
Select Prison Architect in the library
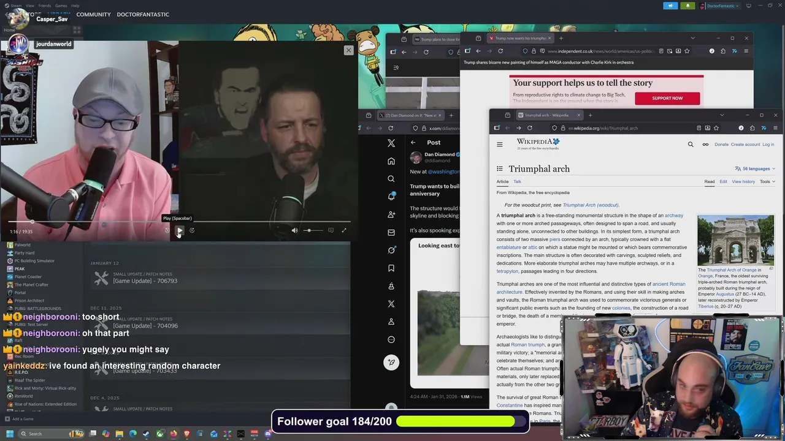click(29, 301)
